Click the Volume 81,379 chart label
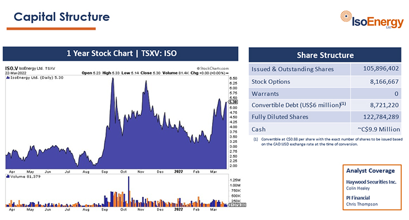The width and height of the screenshot is (409, 220). tap(24, 177)
